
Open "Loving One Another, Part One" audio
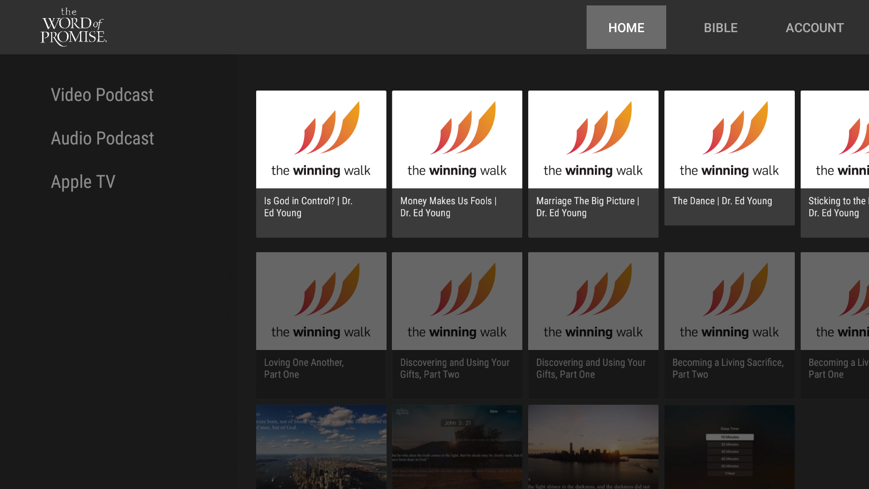tap(321, 325)
